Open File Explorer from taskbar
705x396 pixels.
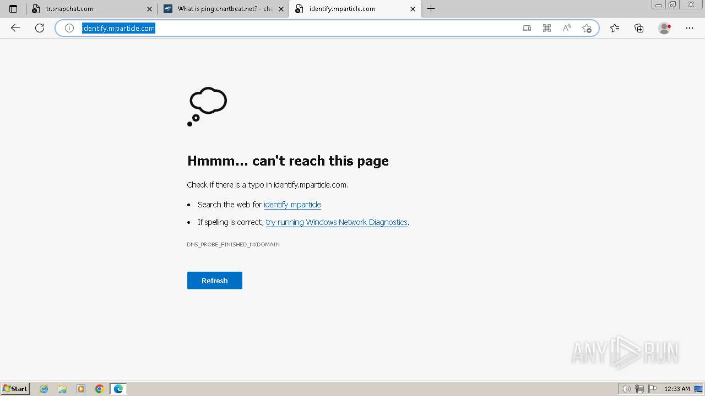62,389
